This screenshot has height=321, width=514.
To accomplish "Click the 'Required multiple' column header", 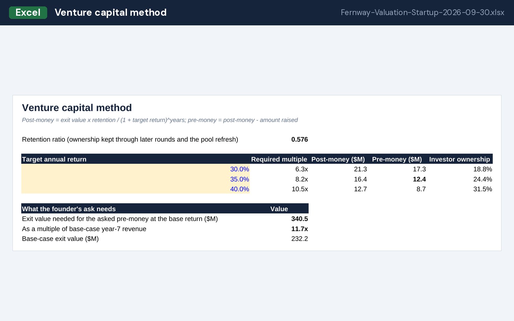I will point(279,159).
